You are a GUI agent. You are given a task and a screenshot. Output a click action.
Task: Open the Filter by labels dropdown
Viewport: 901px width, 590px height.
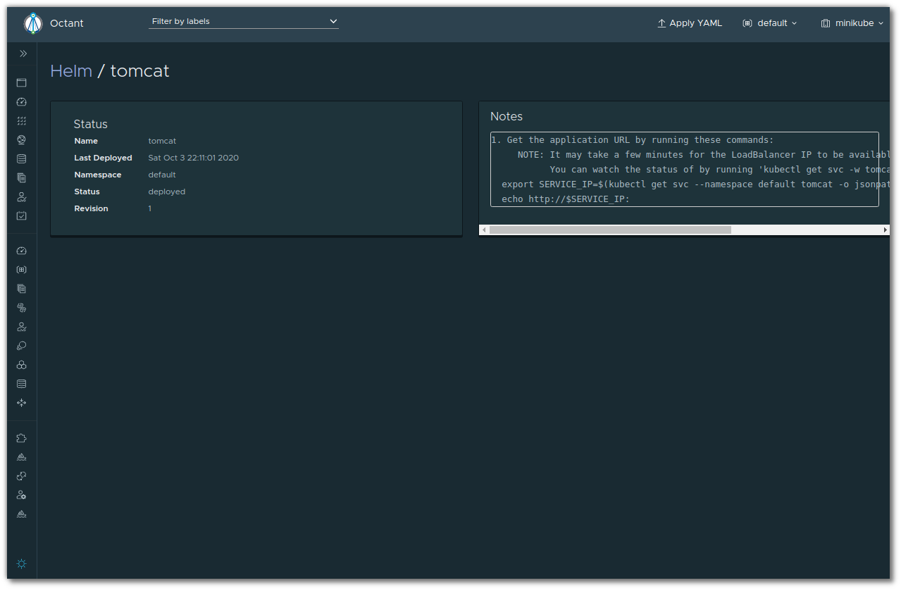click(244, 22)
